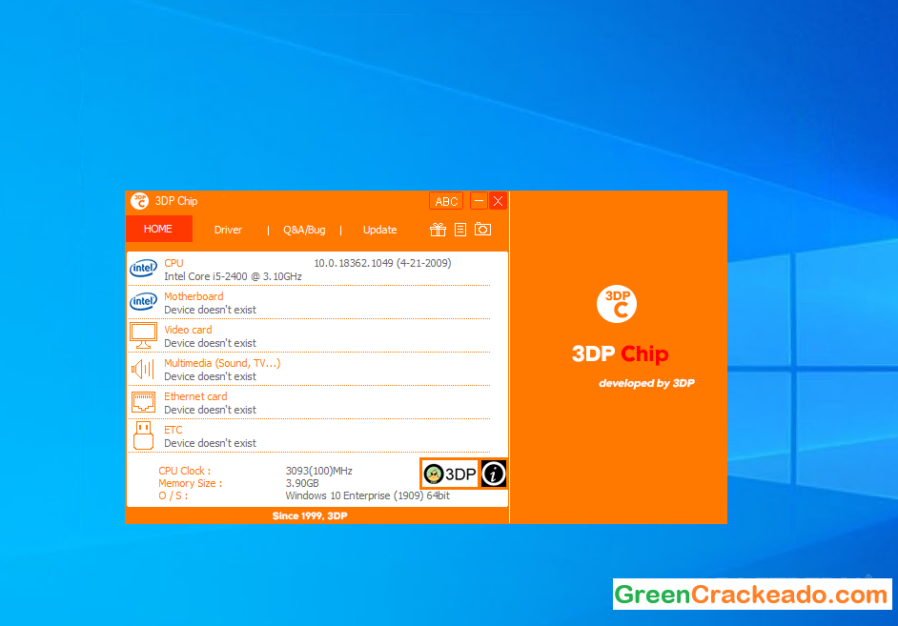The image size is (898, 626).
Task: Go to the Update tab
Action: point(379,230)
